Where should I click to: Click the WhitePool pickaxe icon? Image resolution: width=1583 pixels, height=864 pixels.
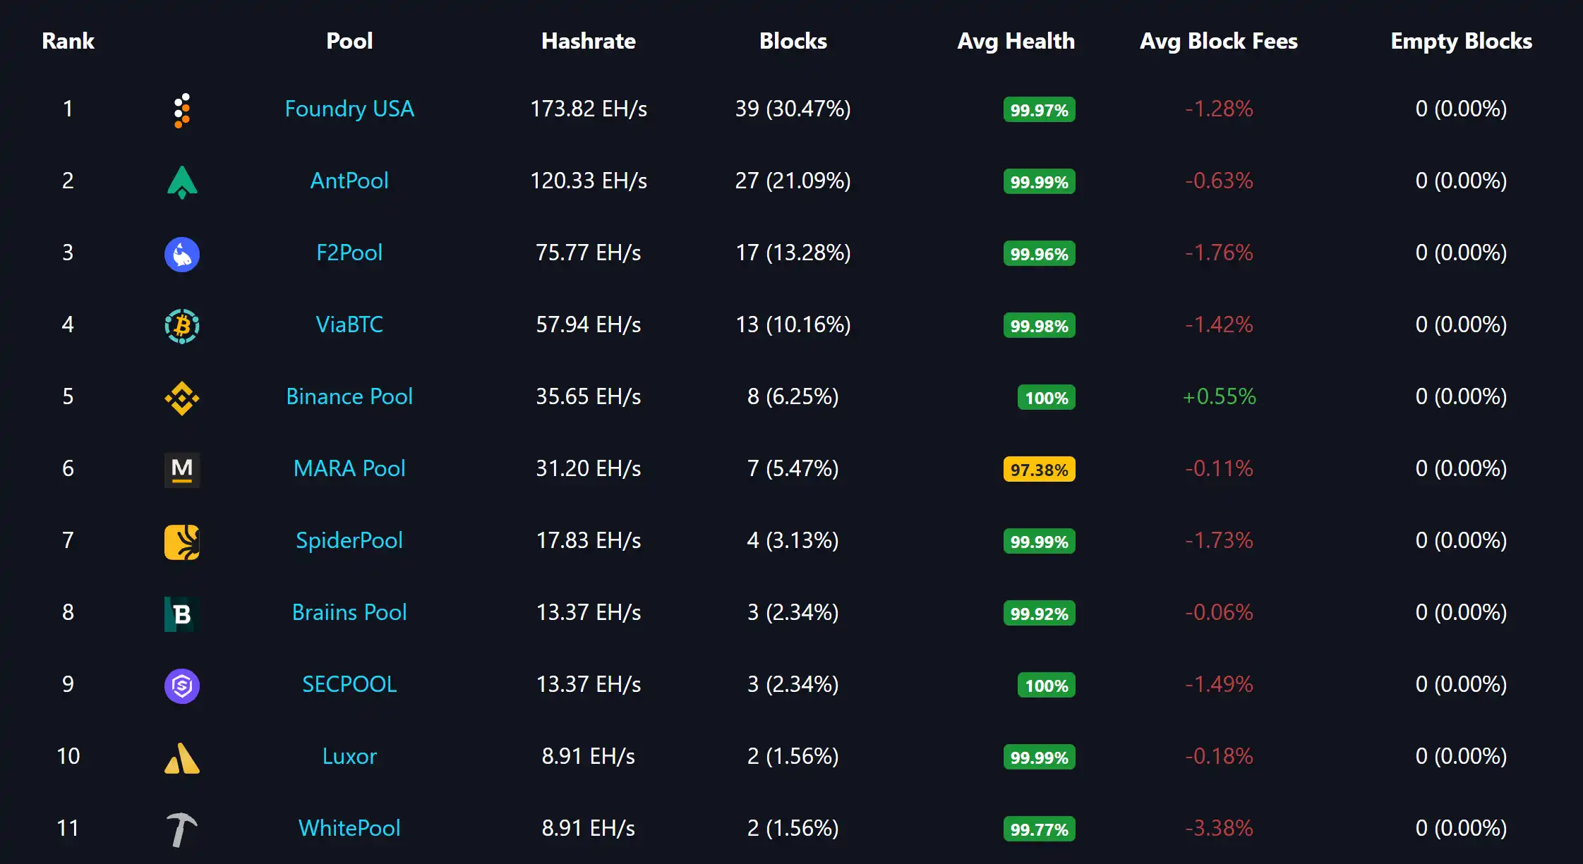click(182, 829)
